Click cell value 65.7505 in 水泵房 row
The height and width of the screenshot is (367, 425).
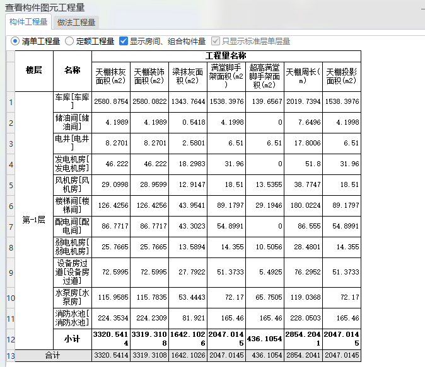(265, 298)
